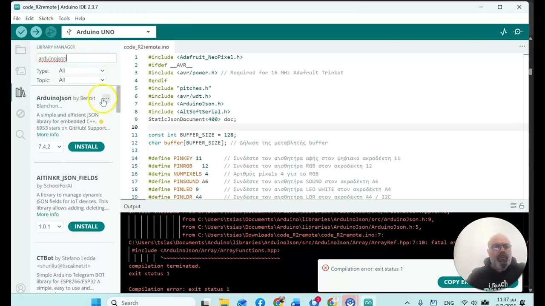Open Facebook from the taskbar
The width and height of the screenshot is (545, 306).
pyautogui.click(x=260, y=303)
